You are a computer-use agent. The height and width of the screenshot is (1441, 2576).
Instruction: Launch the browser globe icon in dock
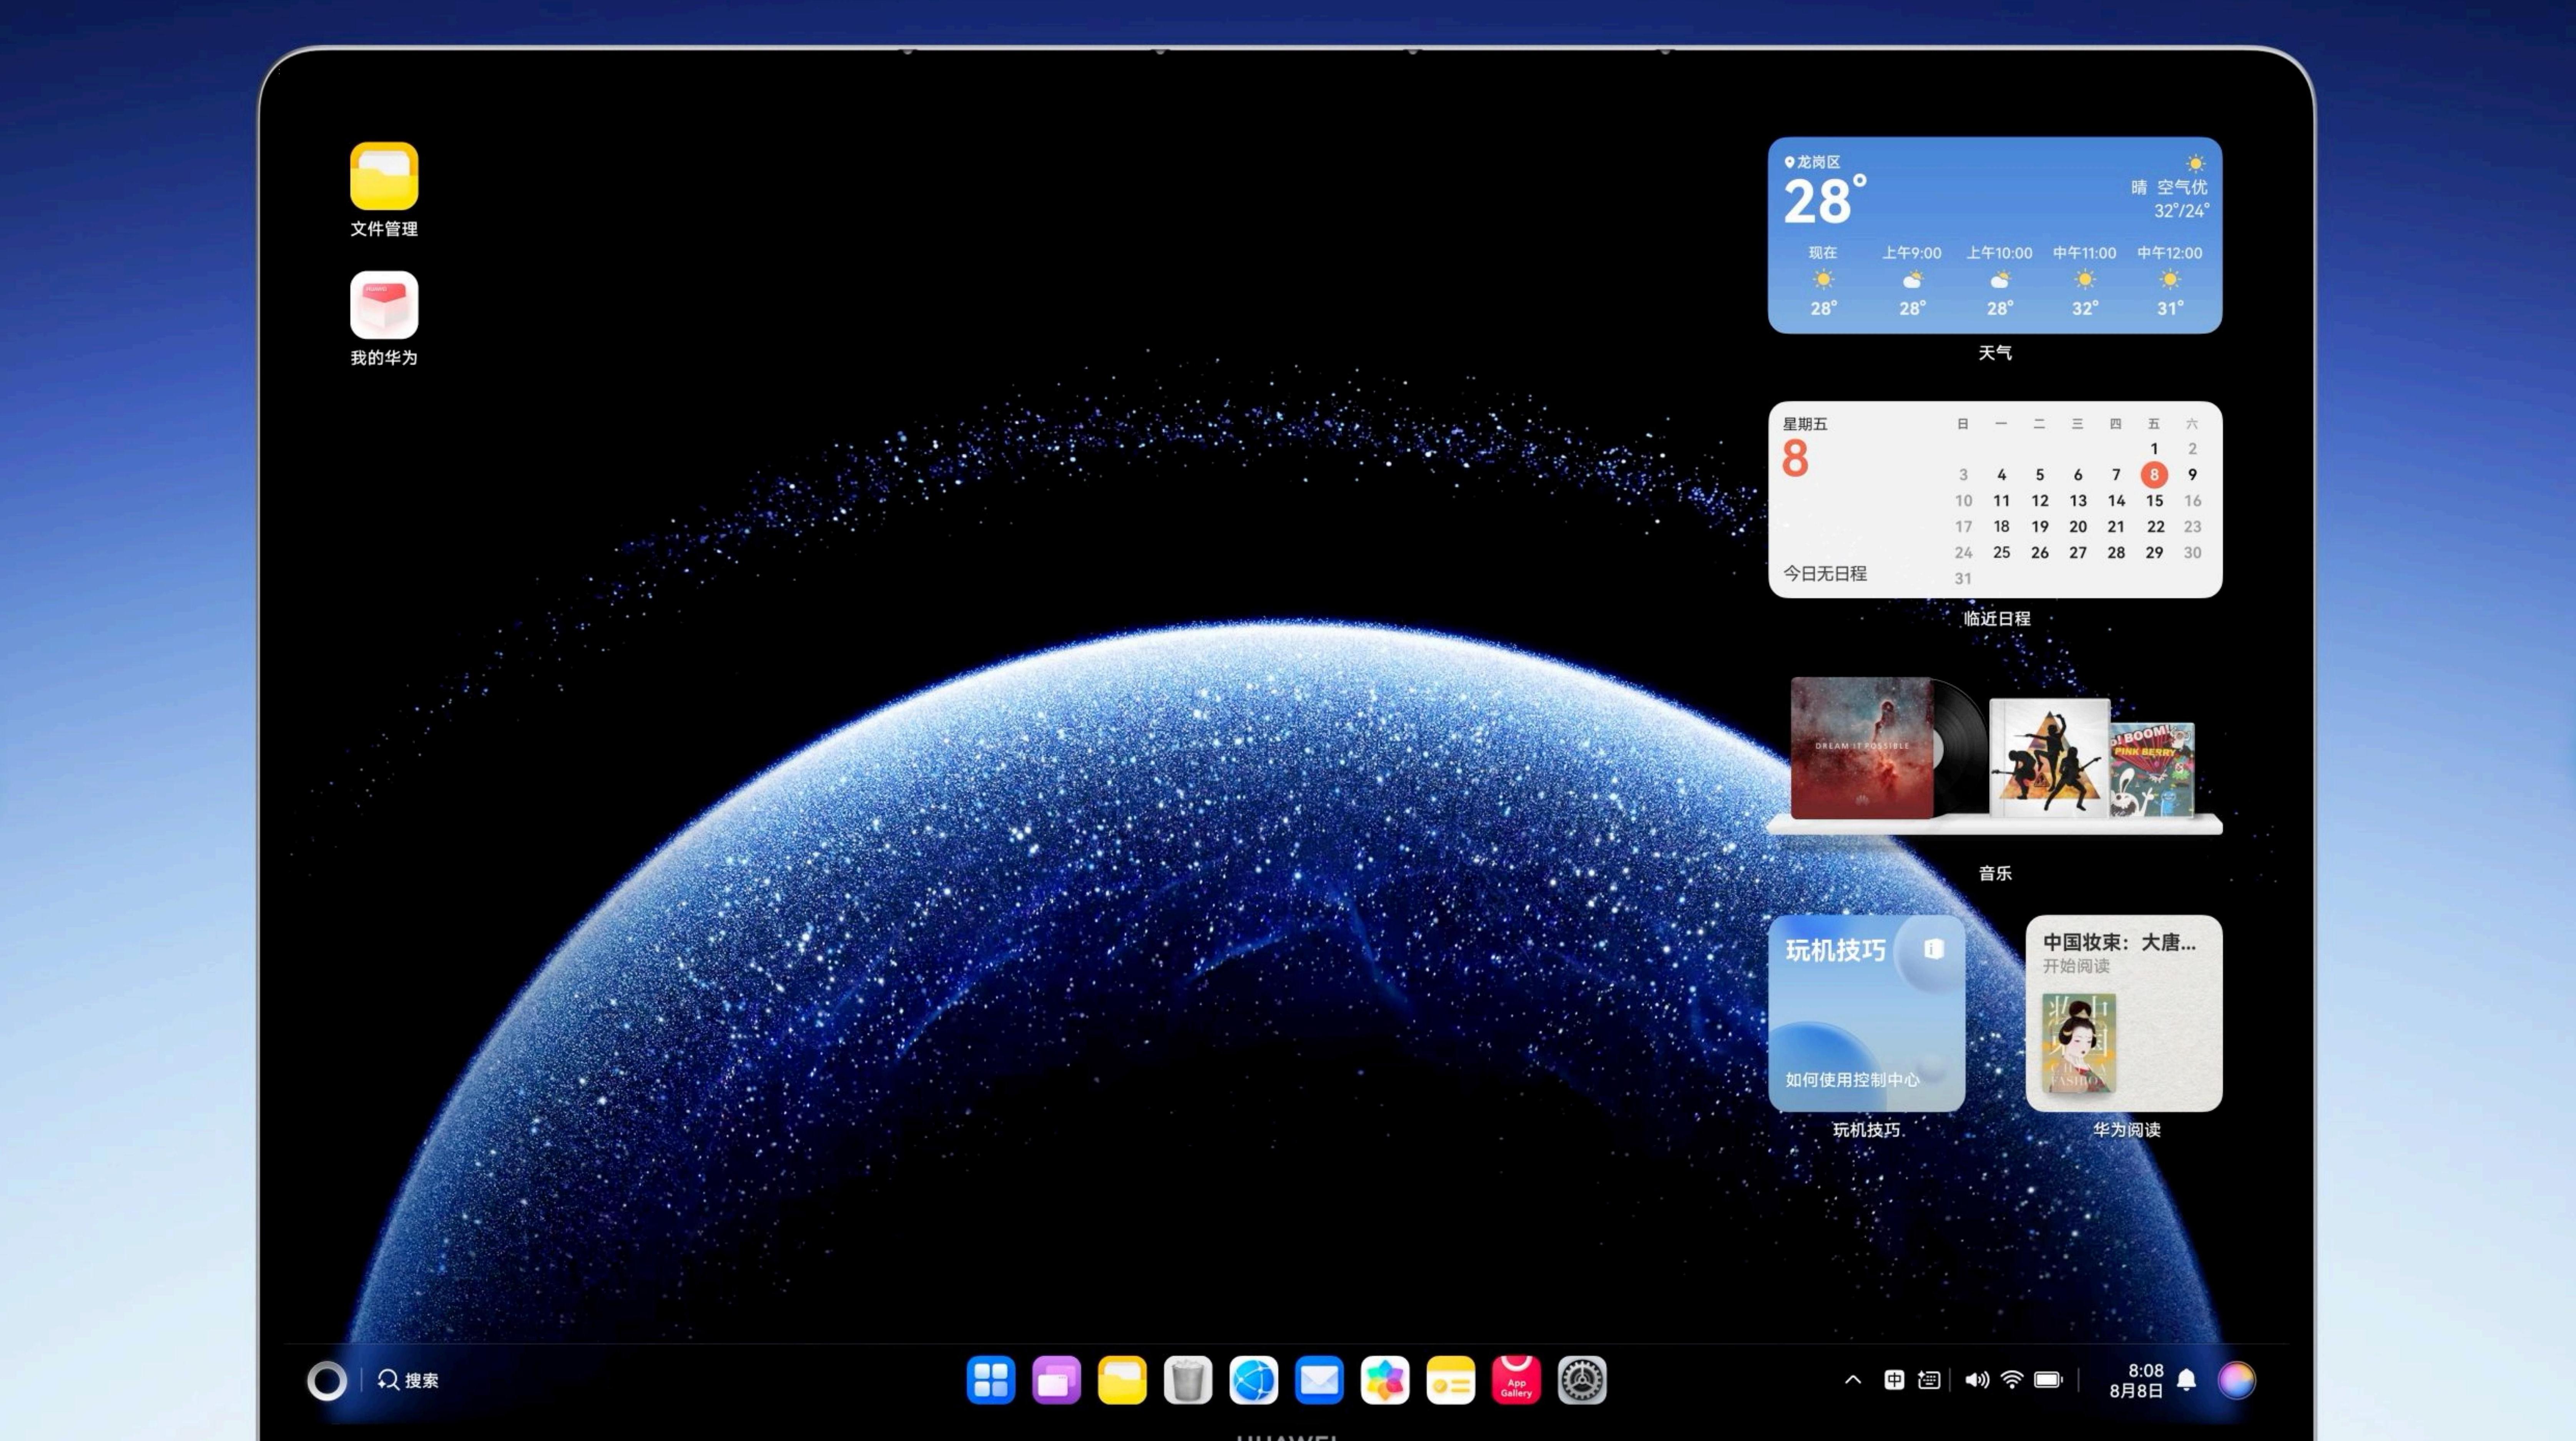coord(1254,1380)
